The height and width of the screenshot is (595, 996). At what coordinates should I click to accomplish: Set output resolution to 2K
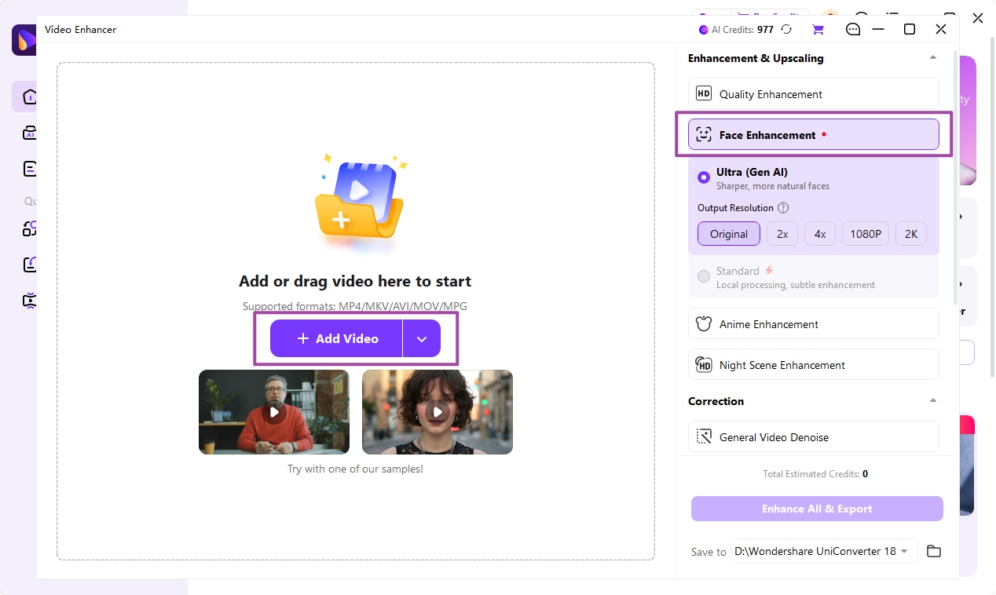(911, 234)
